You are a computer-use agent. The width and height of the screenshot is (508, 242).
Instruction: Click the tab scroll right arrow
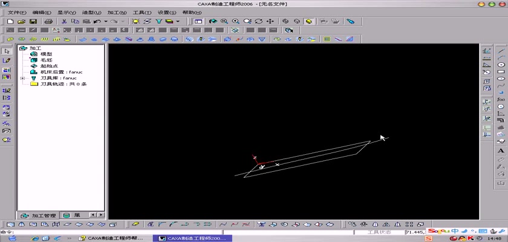101,215
